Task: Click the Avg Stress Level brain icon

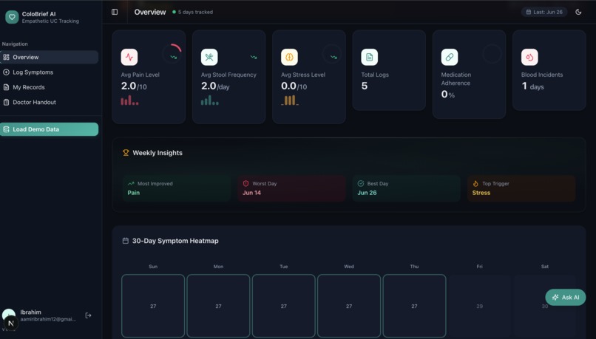Action: tap(289, 57)
